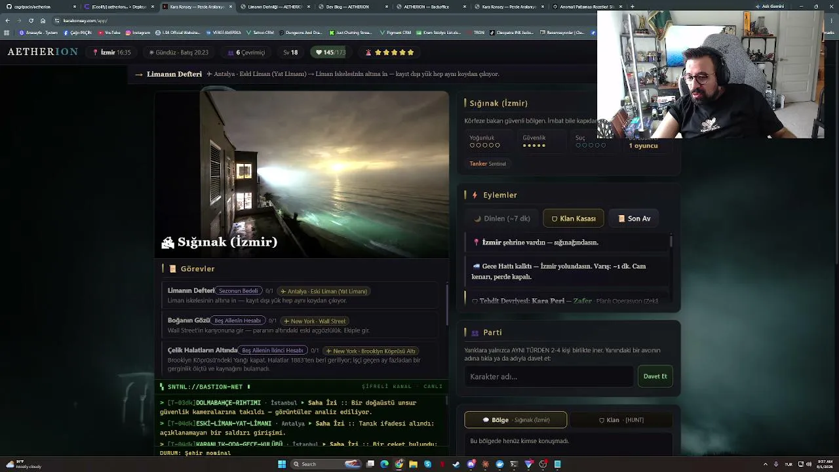The height and width of the screenshot is (472, 839).
Task: Go to New York Wall Street tag
Action: point(315,321)
